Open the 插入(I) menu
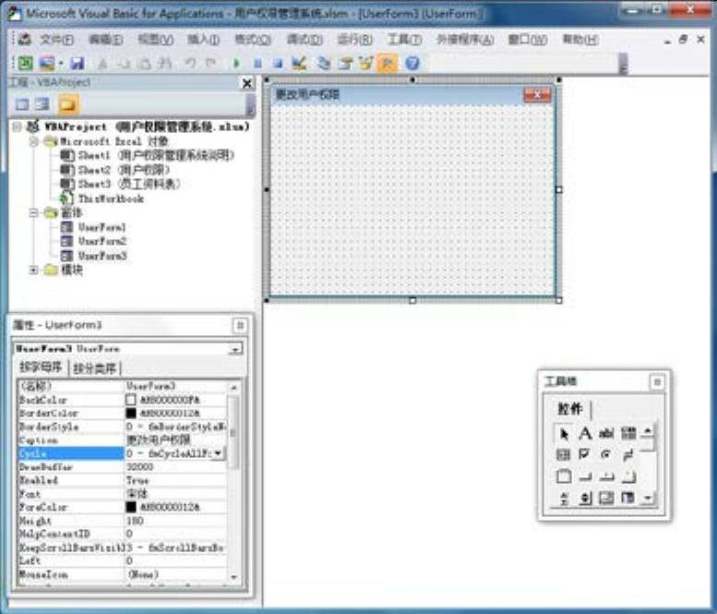The height and width of the screenshot is (614, 717). (204, 40)
